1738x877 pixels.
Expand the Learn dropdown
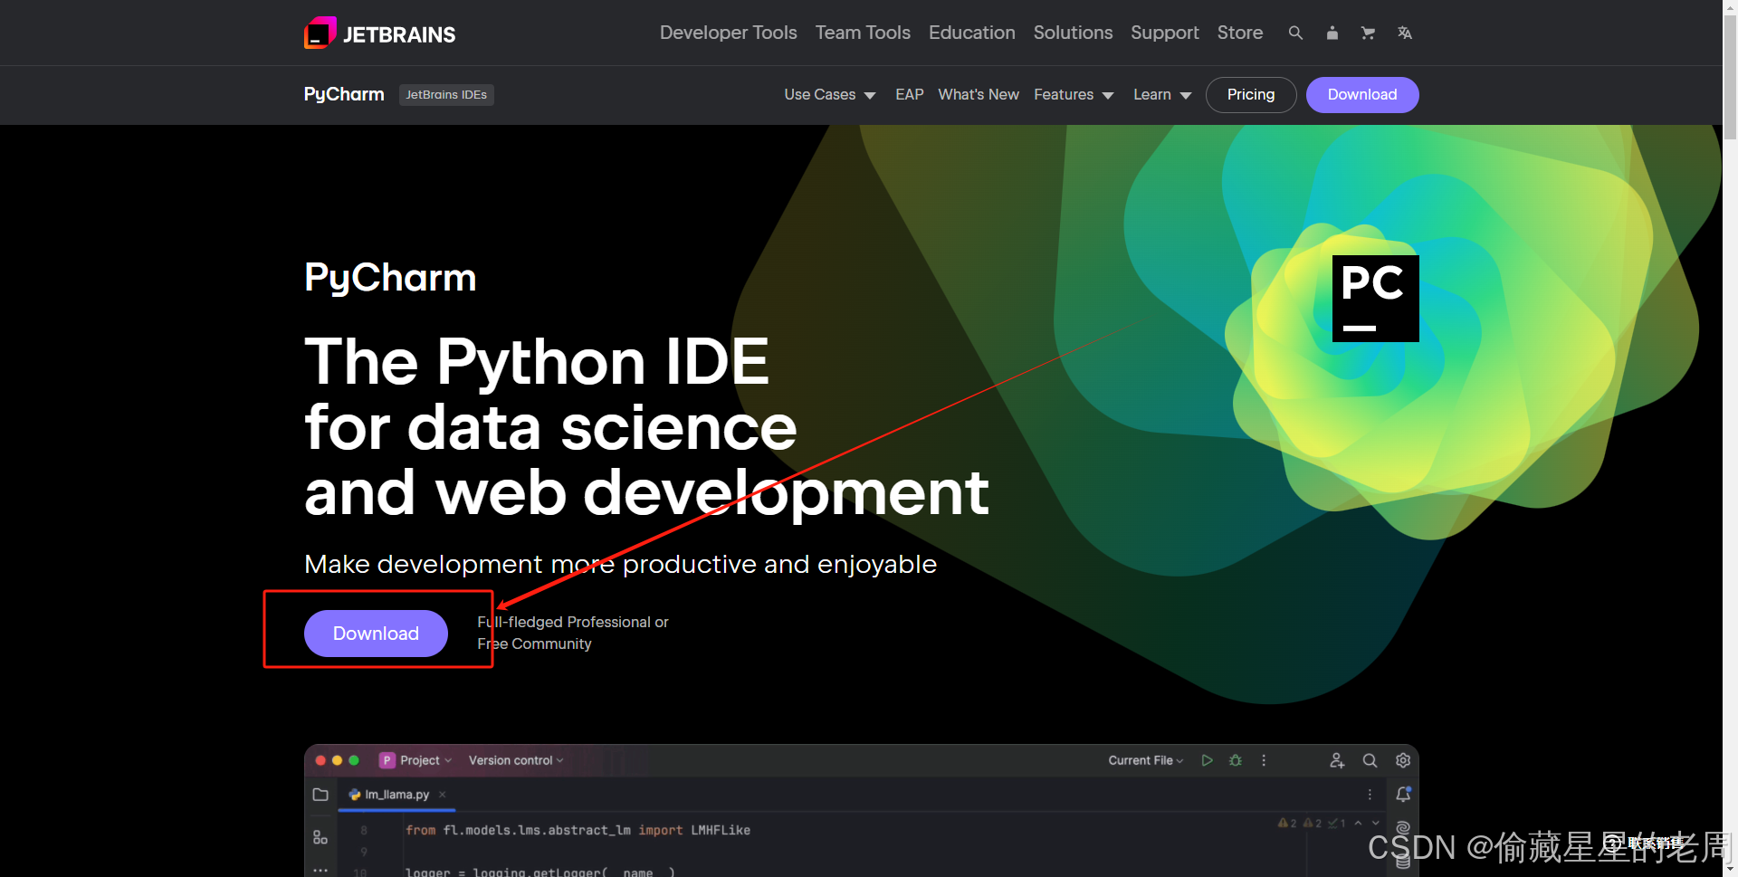click(1162, 95)
